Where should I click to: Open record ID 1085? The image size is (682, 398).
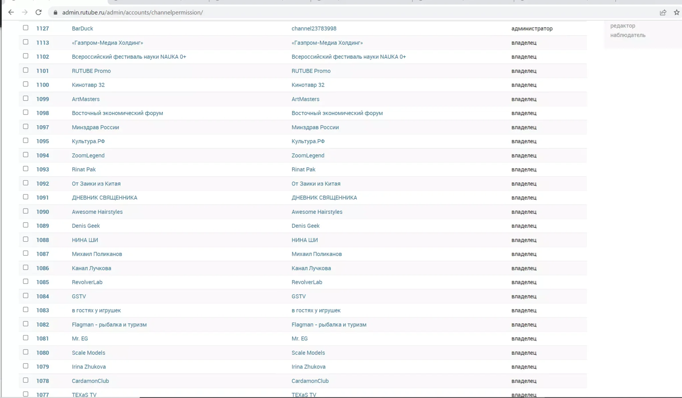[x=43, y=282]
